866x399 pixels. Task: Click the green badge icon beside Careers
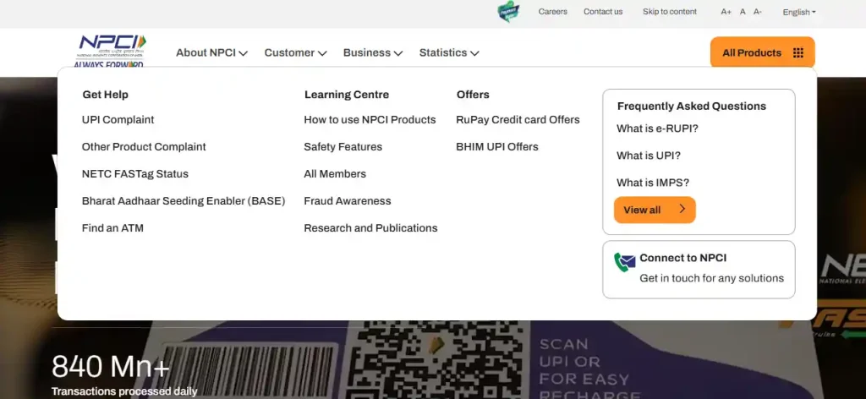click(508, 12)
